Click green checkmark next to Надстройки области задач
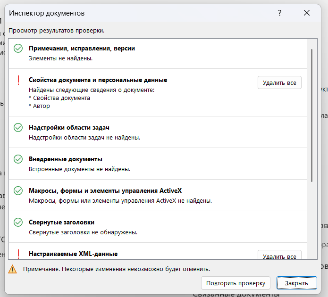Viewport: 328px width, 297px height. tap(18, 127)
